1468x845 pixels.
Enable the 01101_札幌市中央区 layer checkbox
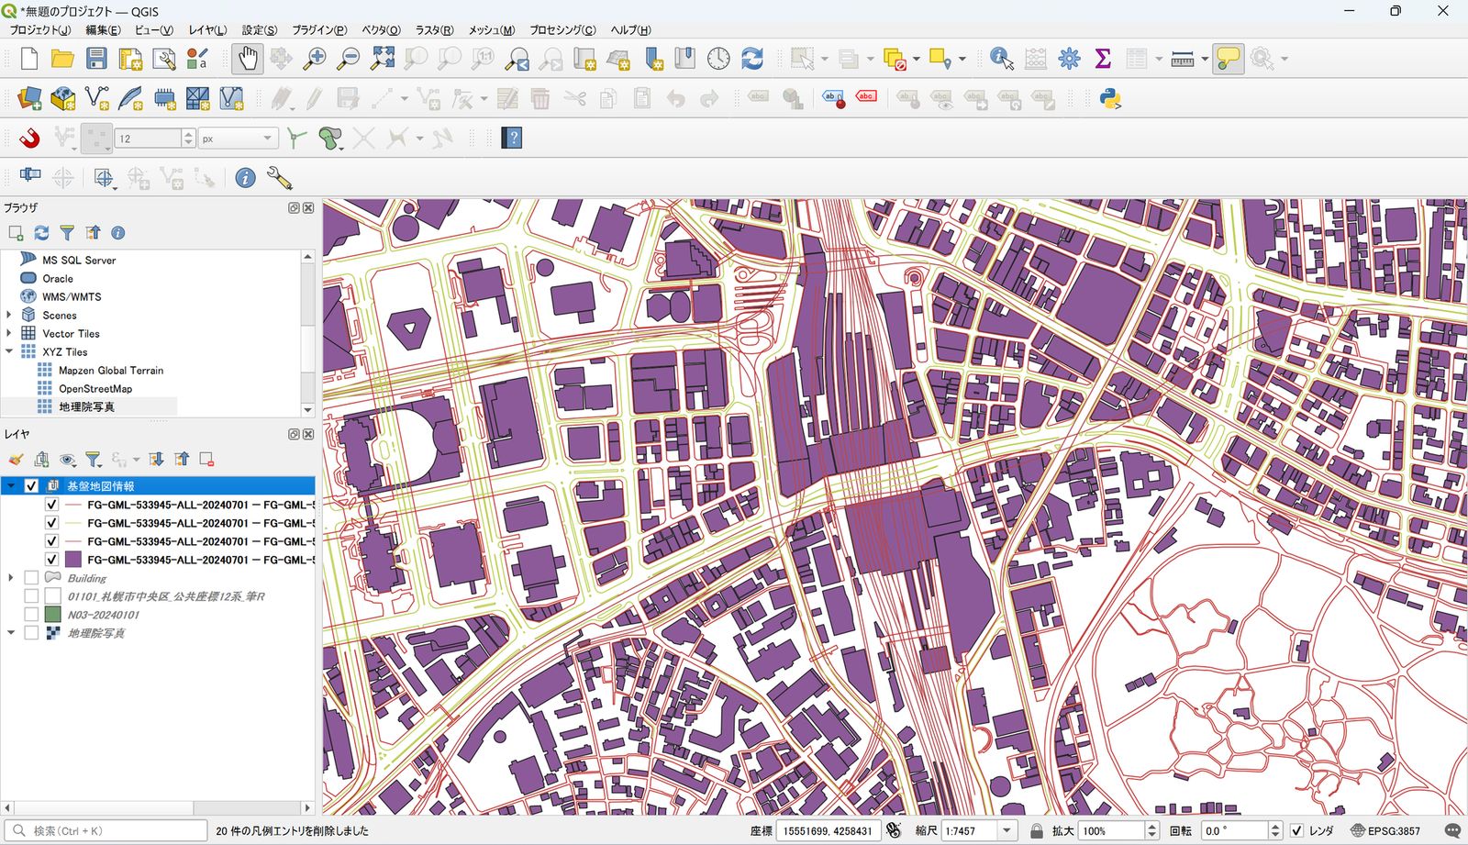coord(31,596)
